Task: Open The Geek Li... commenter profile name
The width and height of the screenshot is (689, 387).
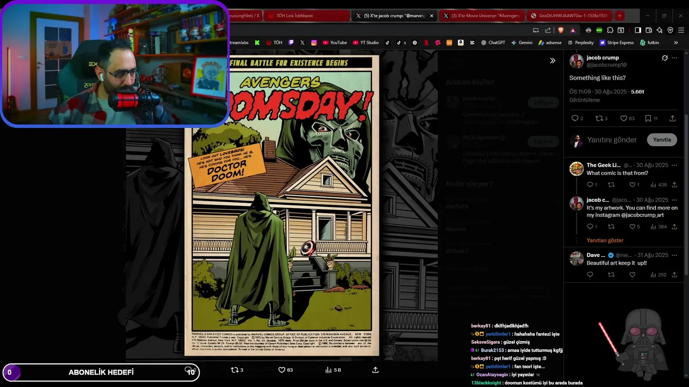Action: [x=603, y=165]
